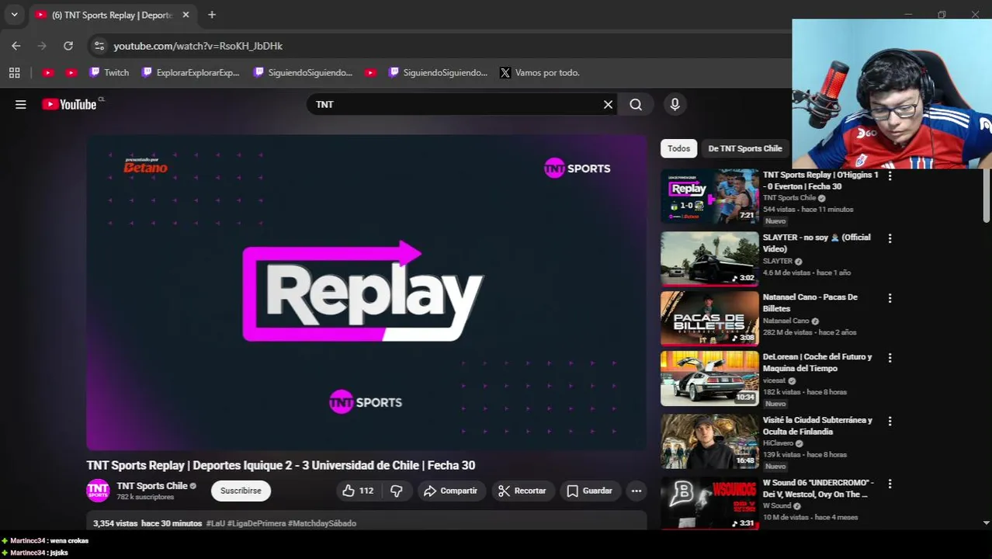The image size is (992, 559).
Task: Open title DeLorean Coche del Futuro
Action: (x=817, y=363)
